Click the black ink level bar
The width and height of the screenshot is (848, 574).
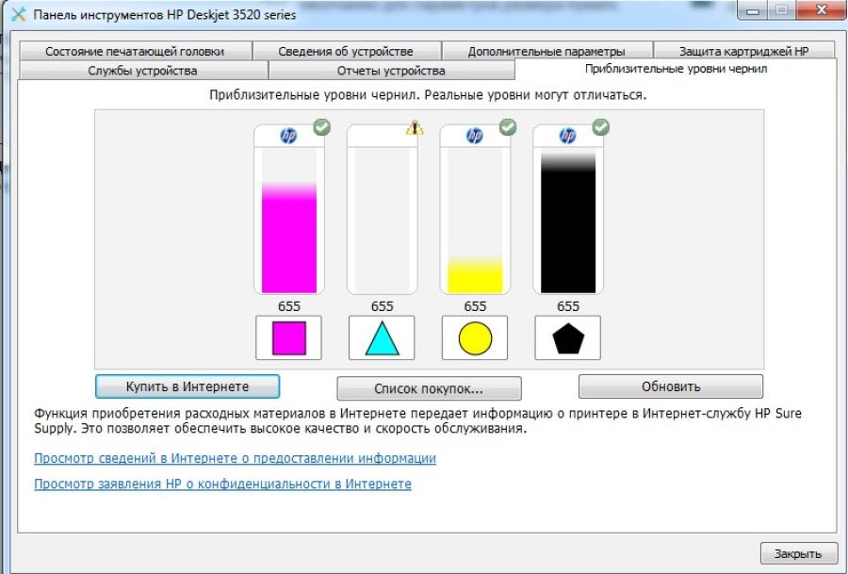click(x=568, y=221)
